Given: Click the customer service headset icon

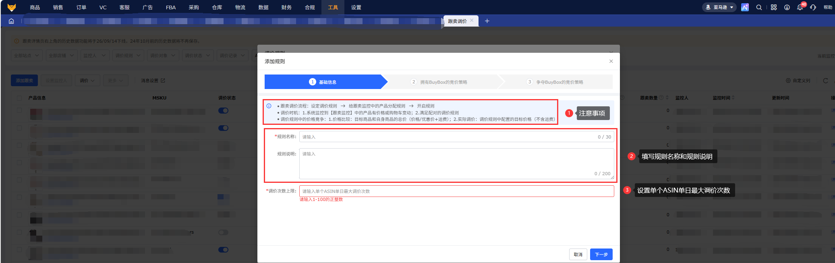Looking at the screenshot, I should (x=813, y=7).
